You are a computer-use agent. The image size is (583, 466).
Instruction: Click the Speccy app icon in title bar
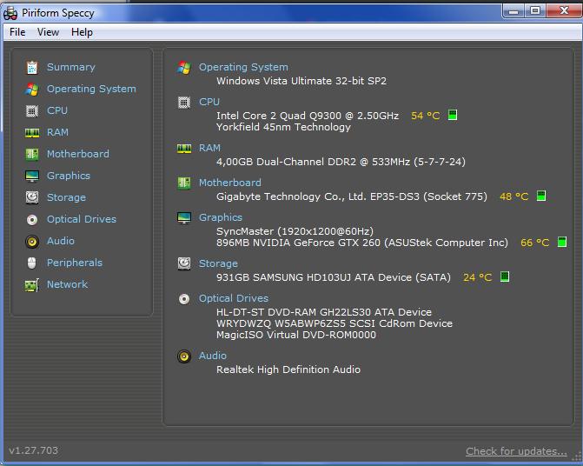(x=10, y=13)
